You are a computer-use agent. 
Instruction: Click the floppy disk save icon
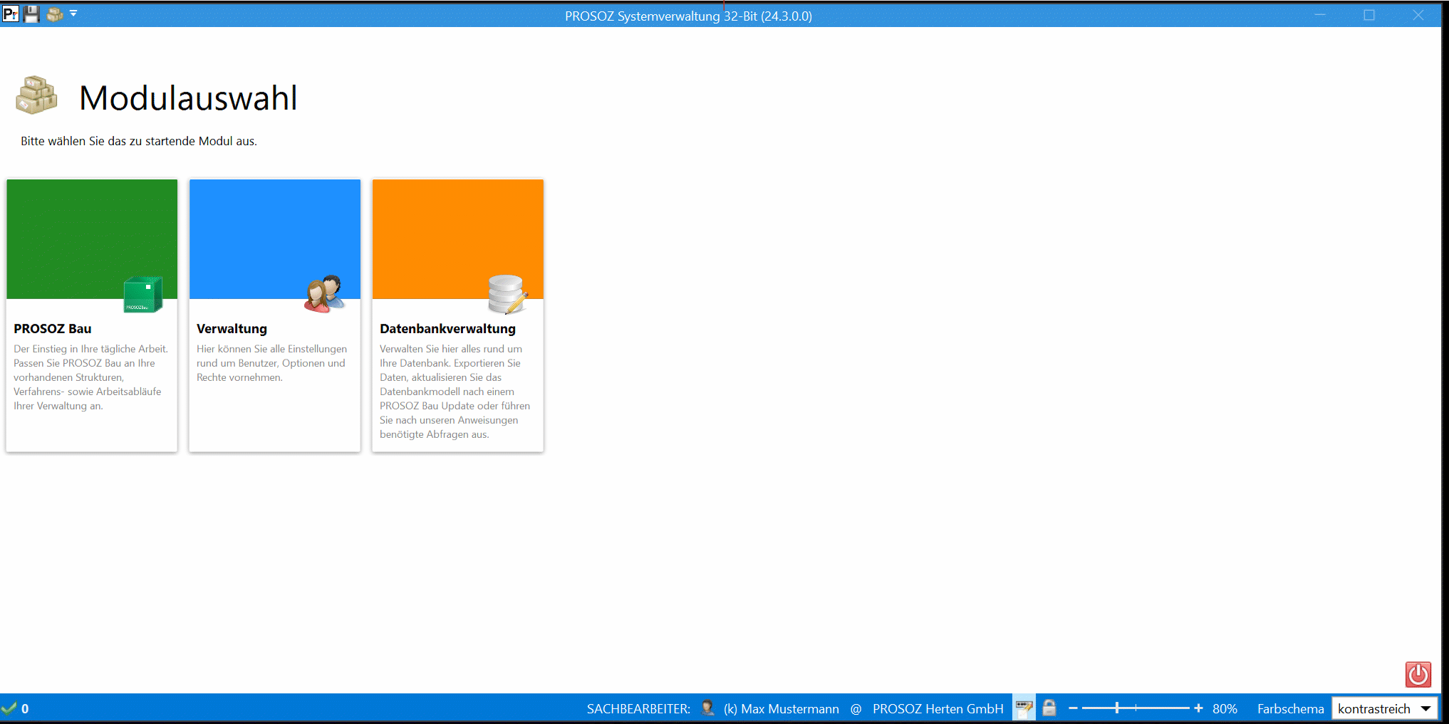(31, 14)
